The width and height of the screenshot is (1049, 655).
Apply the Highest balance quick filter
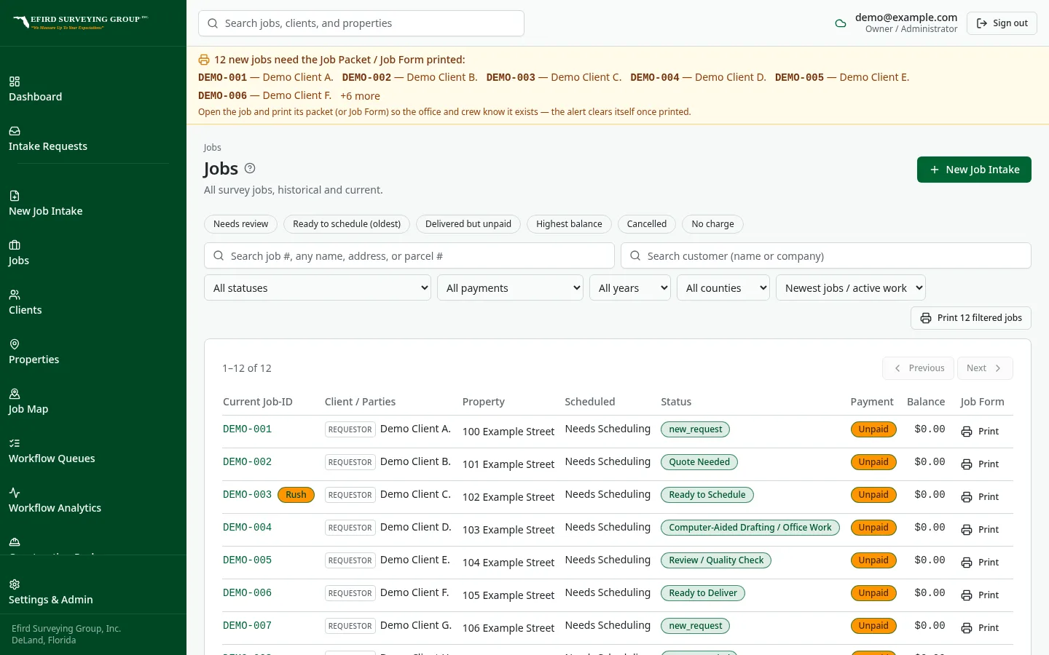(x=569, y=224)
